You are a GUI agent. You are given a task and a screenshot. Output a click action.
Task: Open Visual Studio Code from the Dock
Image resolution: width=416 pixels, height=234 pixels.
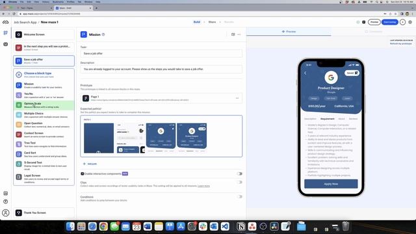(225, 226)
